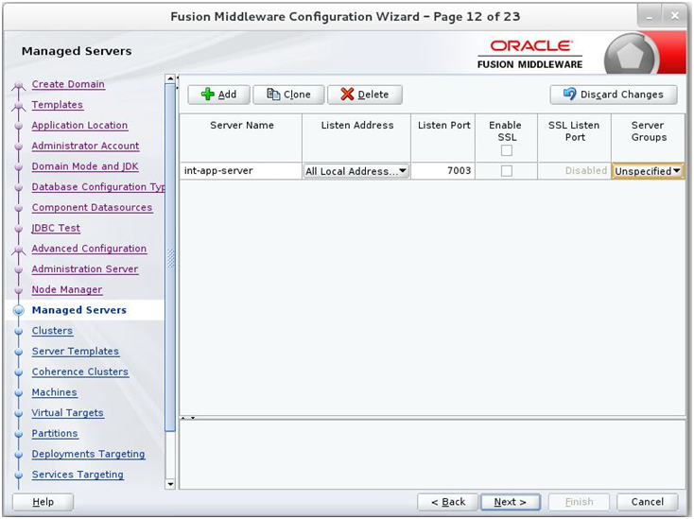This screenshot has width=694, height=519.
Task: Open Advanced Configuration step
Action: point(89,249)
